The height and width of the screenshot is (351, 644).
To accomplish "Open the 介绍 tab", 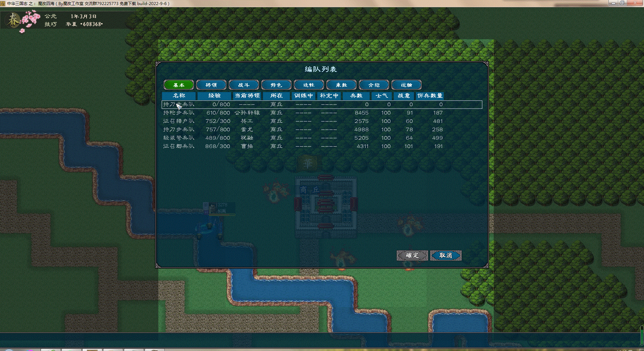I will point(374,85).
